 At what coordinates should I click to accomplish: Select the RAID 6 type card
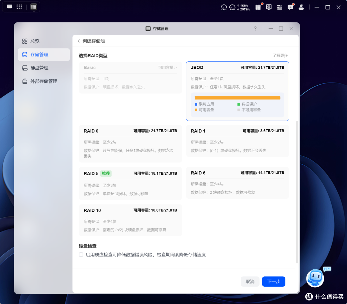click(x=237, y=183)
